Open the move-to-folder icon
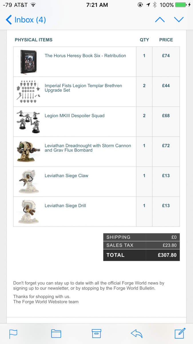This screenshot has height=344, width=193. pyautogui.click(x=56, y=333)
